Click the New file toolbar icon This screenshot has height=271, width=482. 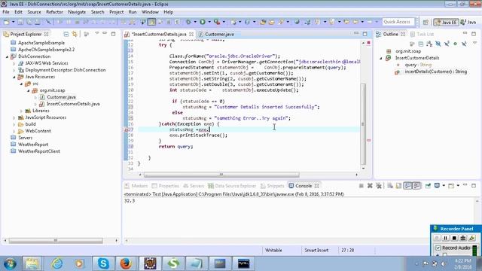click(7, 22)
